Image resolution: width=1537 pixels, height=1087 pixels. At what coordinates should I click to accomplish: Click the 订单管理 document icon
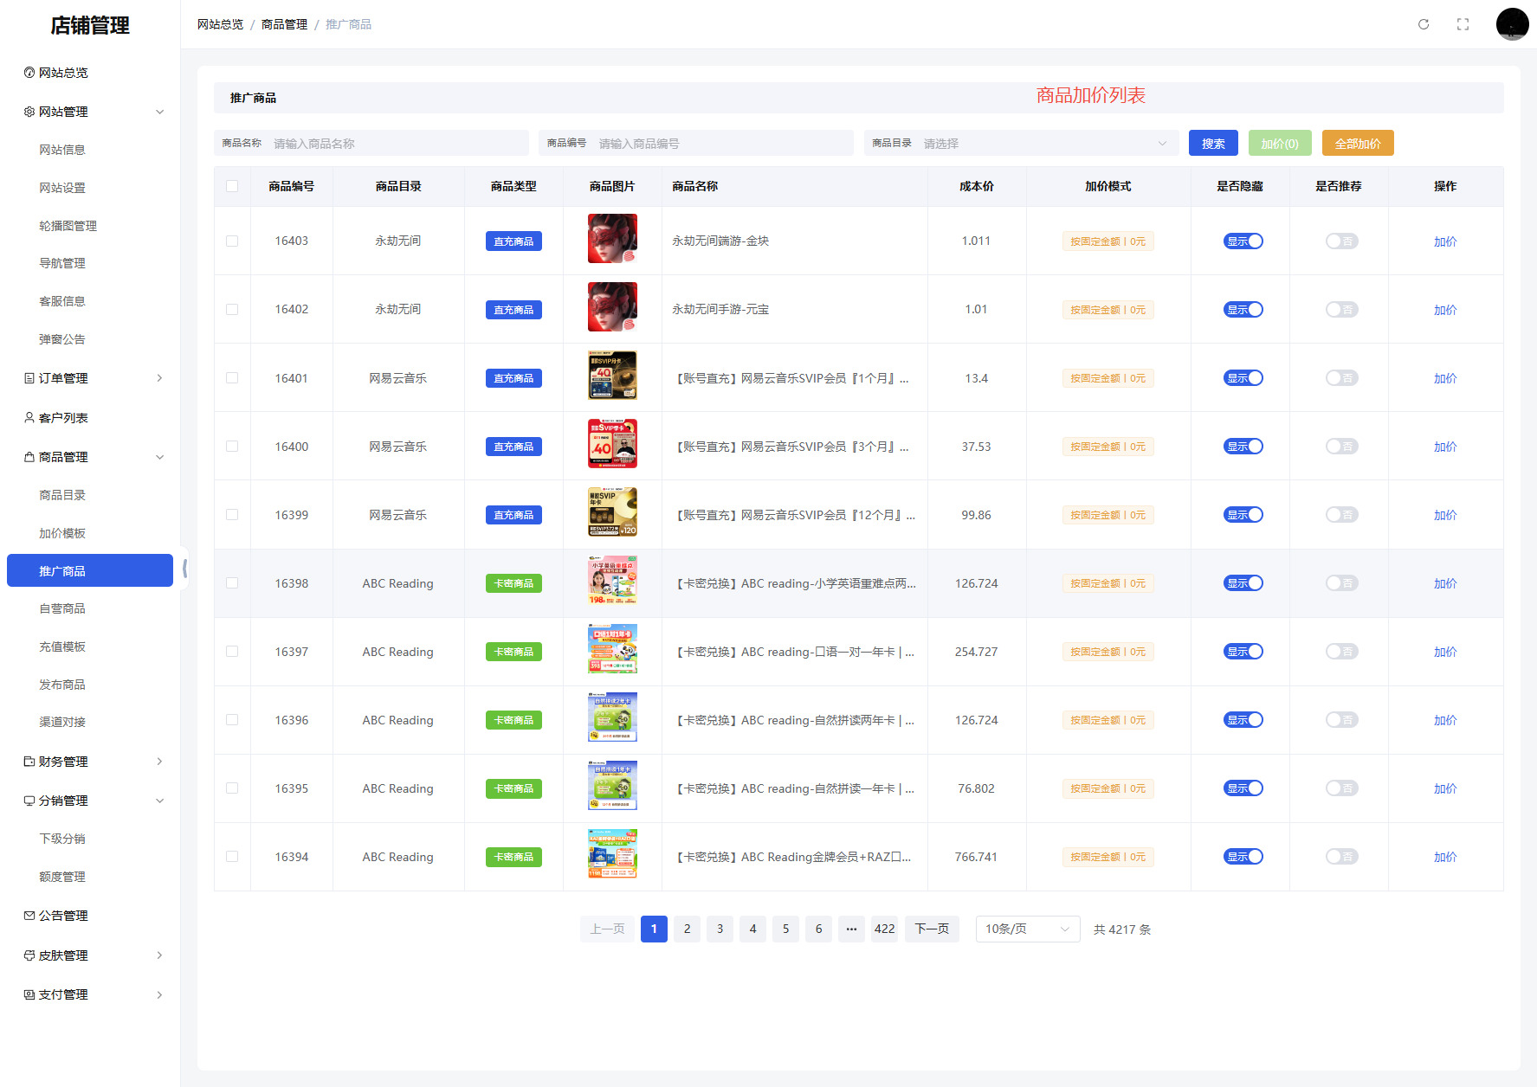(x=29, y=378)
